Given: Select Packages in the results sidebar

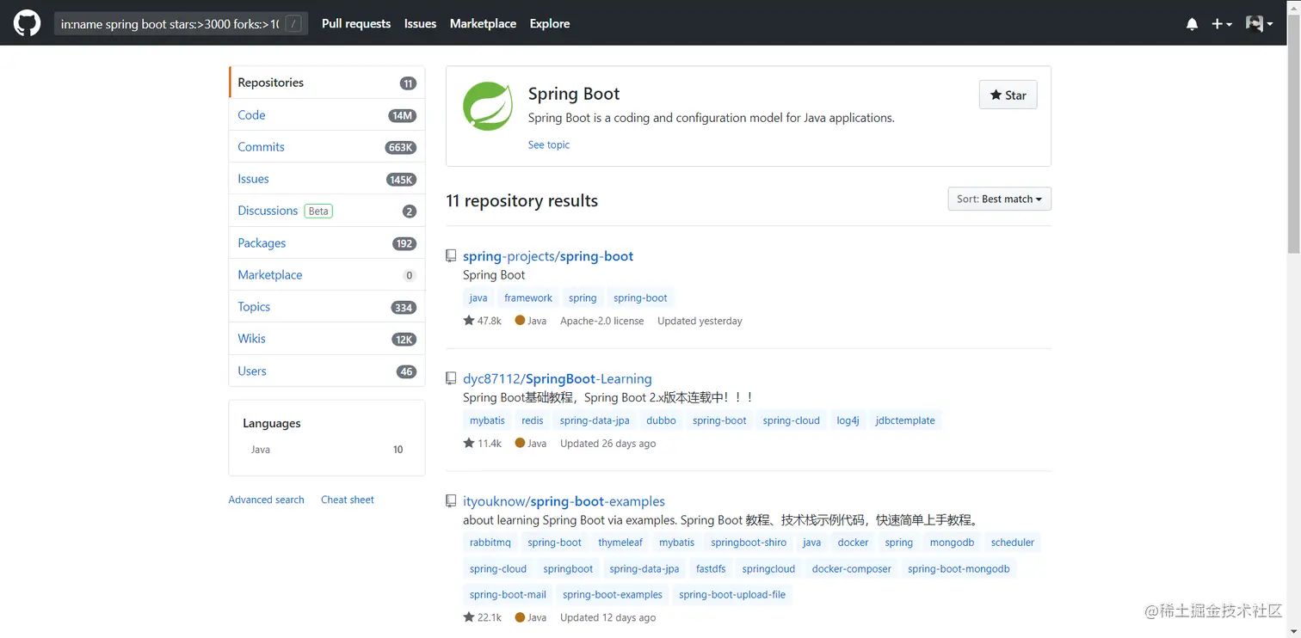Looking at the screenshot, I should (x=327, y=242).
